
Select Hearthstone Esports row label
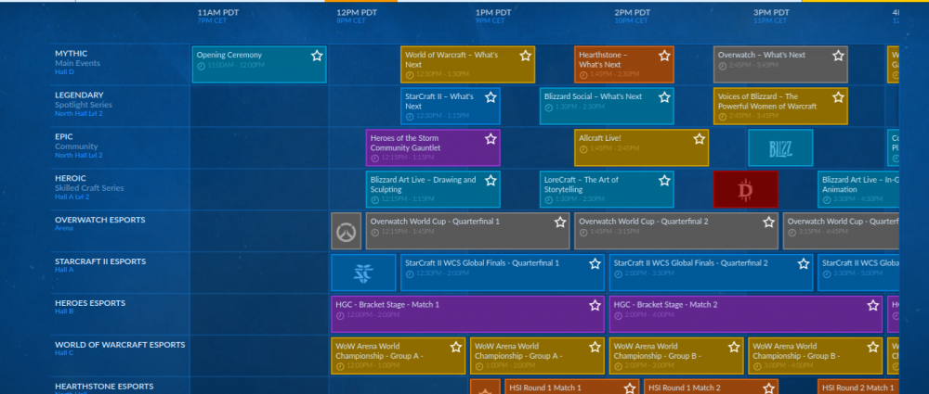[104, 387]
